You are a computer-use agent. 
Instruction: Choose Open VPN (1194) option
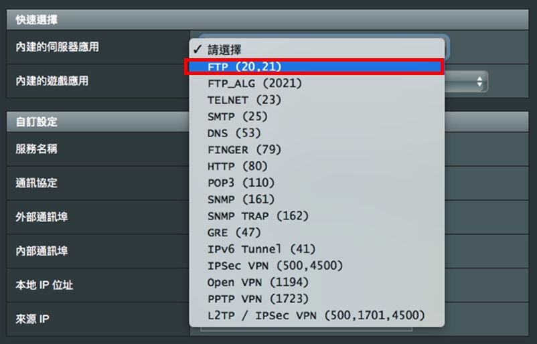(x=317, y=282)
